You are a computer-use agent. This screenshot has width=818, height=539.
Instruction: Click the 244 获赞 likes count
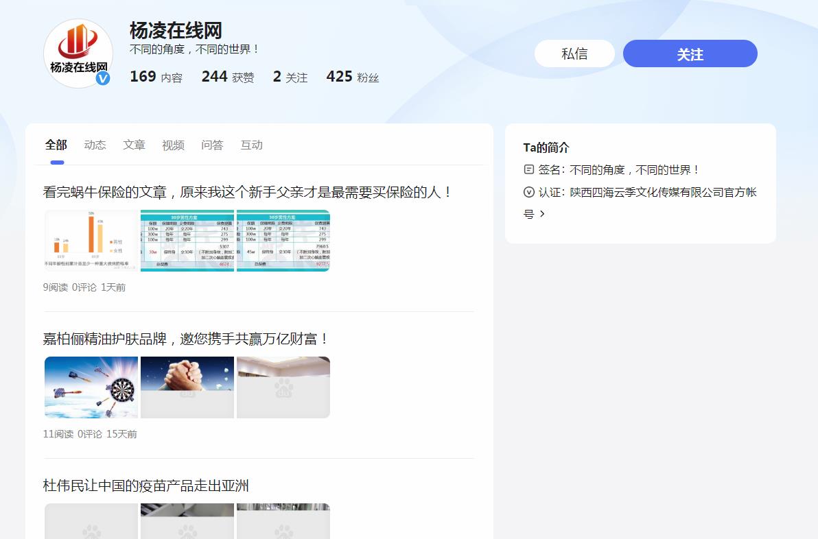tap(228, 77)
